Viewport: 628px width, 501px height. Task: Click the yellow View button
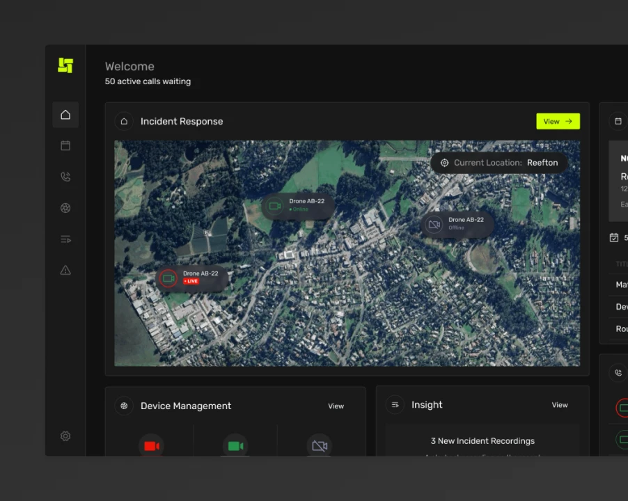558,121
